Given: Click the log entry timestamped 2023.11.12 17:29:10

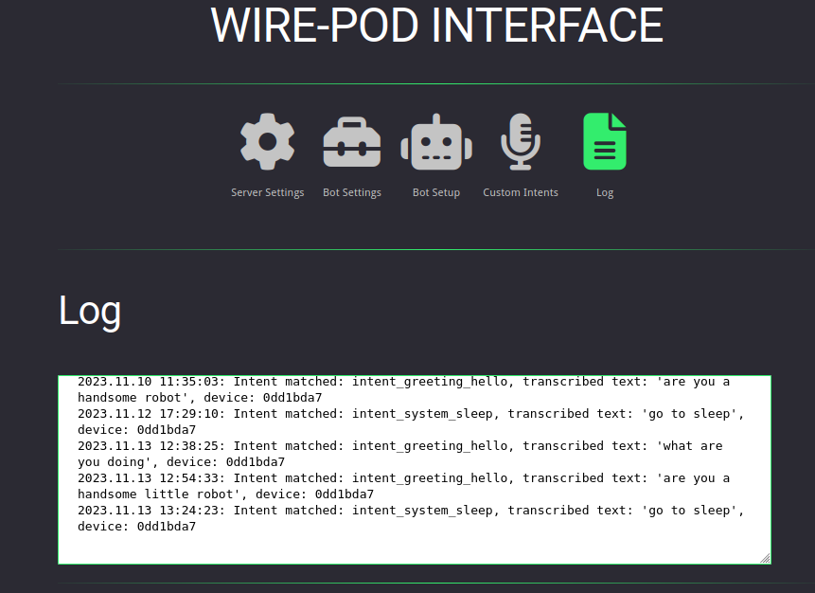Looking at the screenshot, I should pos(150,414).
